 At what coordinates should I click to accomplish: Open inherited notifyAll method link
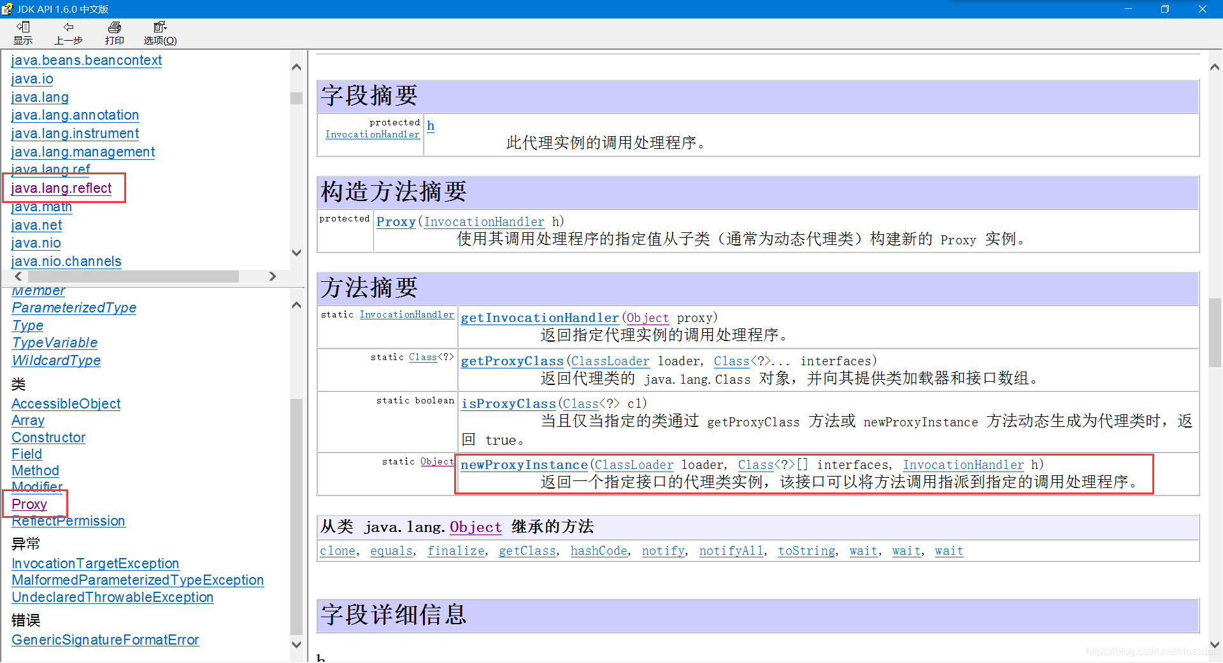click(x=731, y=551)
